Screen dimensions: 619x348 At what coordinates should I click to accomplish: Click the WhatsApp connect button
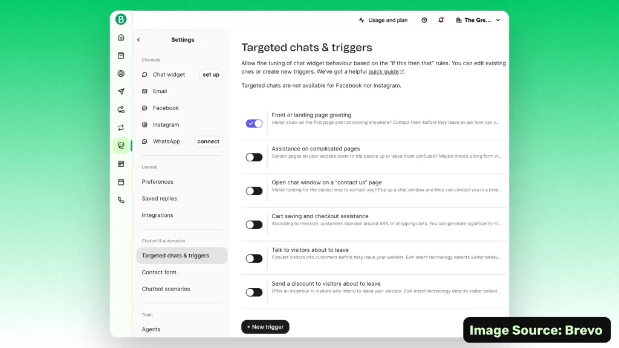[x=208, y=141]
